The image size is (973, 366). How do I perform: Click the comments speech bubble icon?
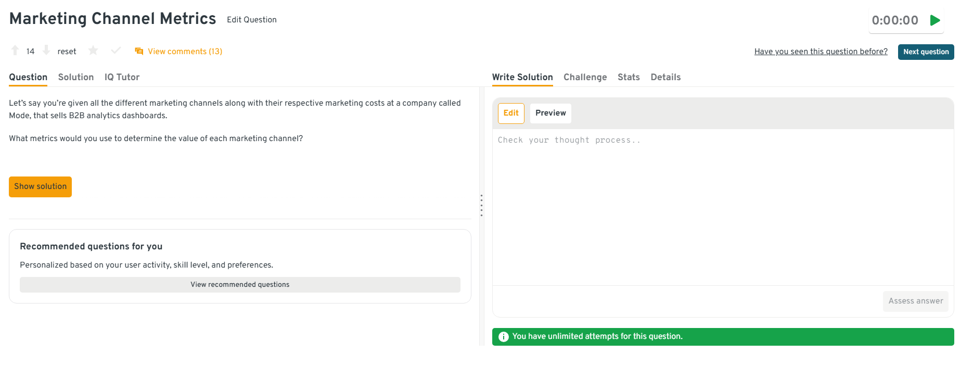pos(139,52)
